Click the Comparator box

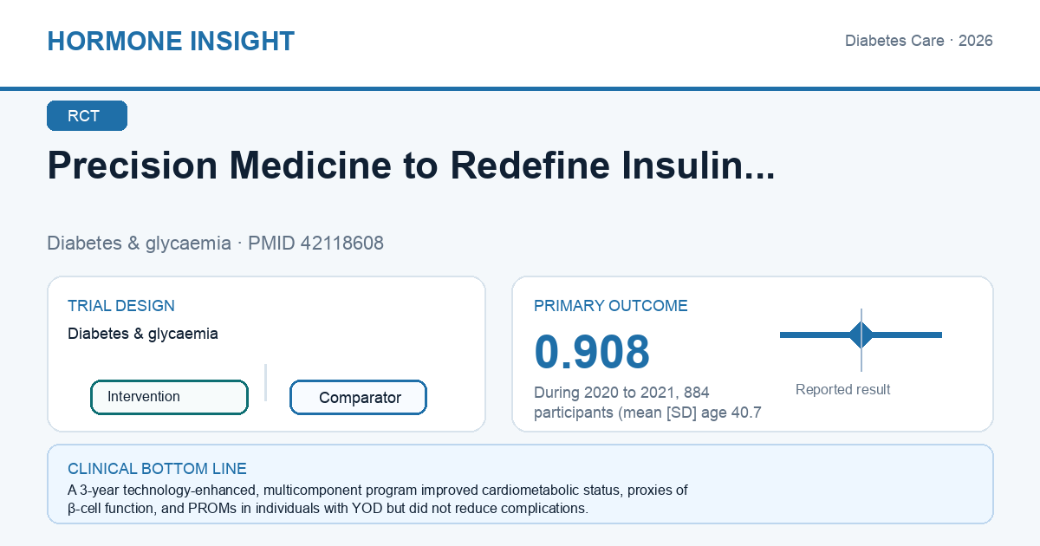click(x=358, y=398)
